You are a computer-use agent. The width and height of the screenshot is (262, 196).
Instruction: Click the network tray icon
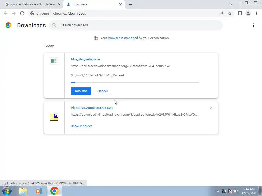tap(224, 191)
